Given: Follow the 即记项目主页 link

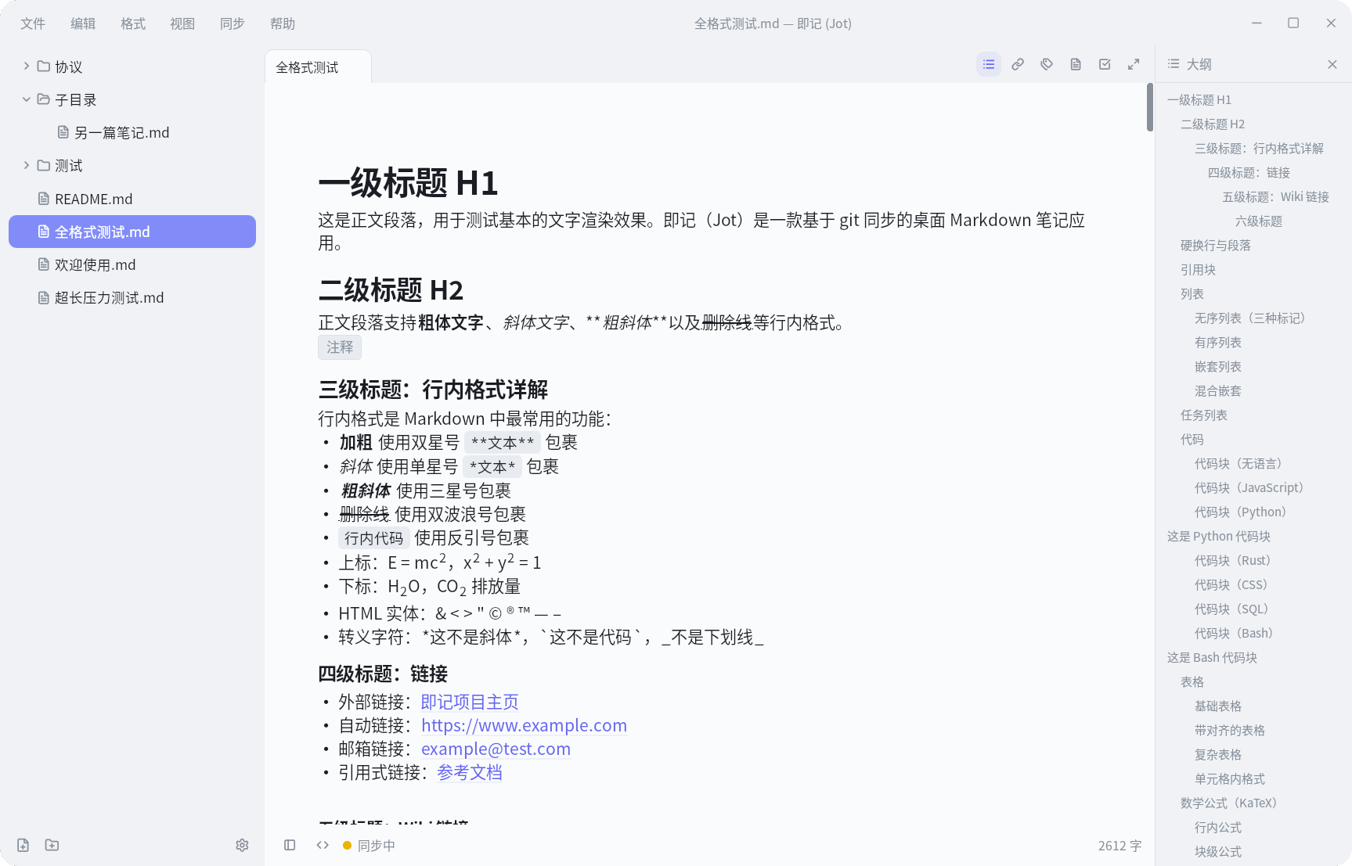Looking at the screenshot, I should 470,702.
